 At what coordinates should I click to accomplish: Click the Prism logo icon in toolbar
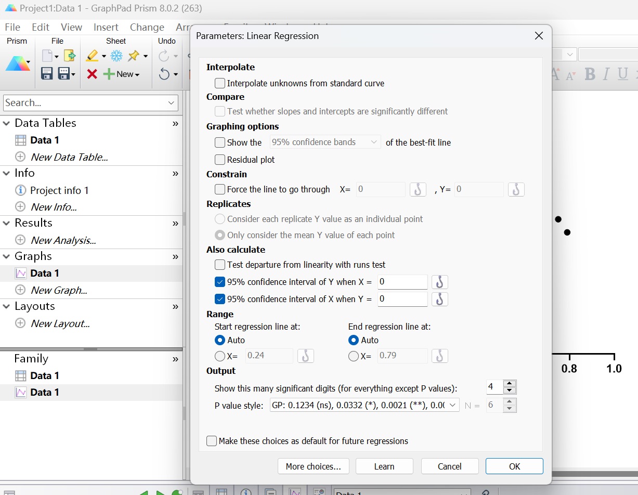point(18,63)
